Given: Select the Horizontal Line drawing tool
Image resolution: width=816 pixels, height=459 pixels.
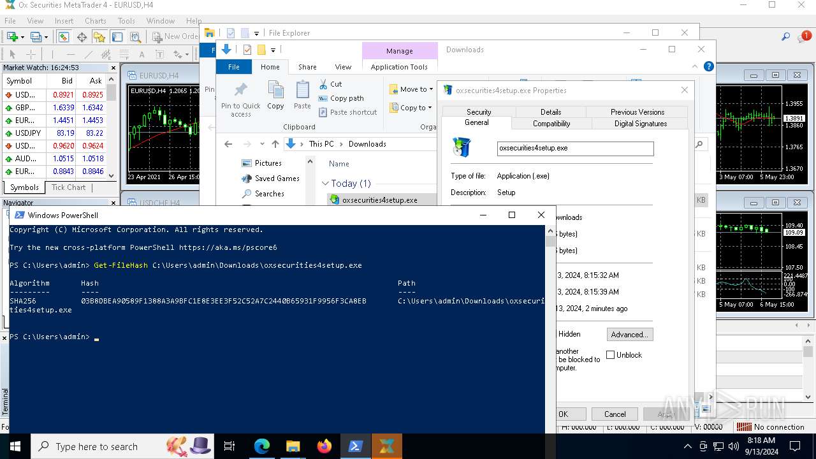Looking at the screenshot, I should (x=70, y=54).
